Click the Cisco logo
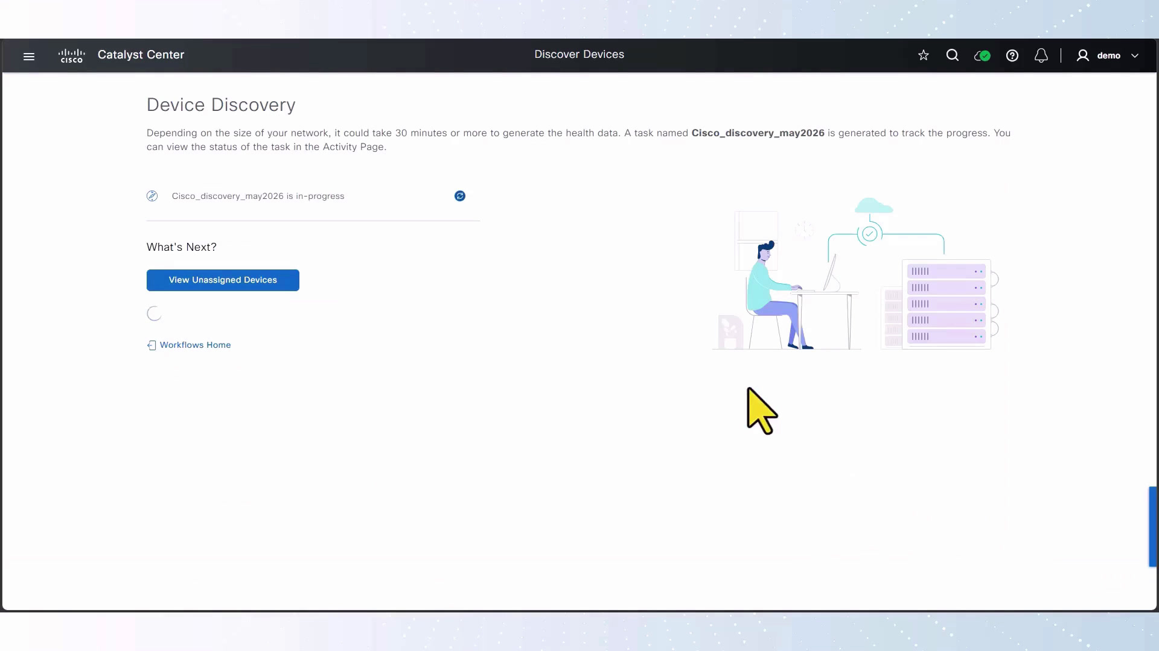This screenshot has width=1159, height=651. click(x=72, y=55)
